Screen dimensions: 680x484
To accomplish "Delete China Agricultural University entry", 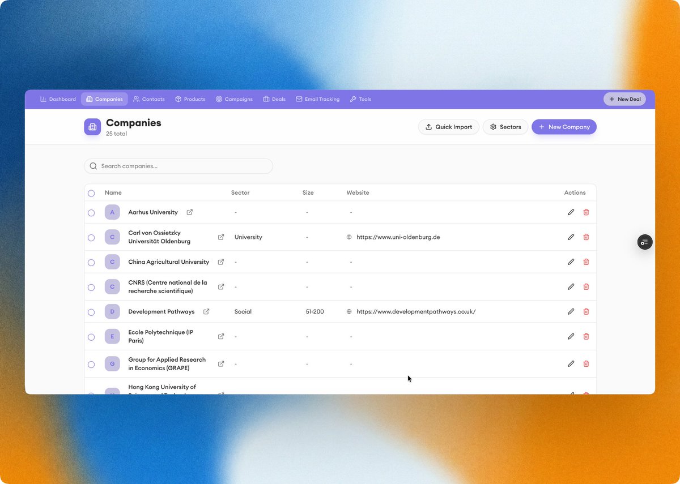I will pyautogui.click(x=586, y=262).
